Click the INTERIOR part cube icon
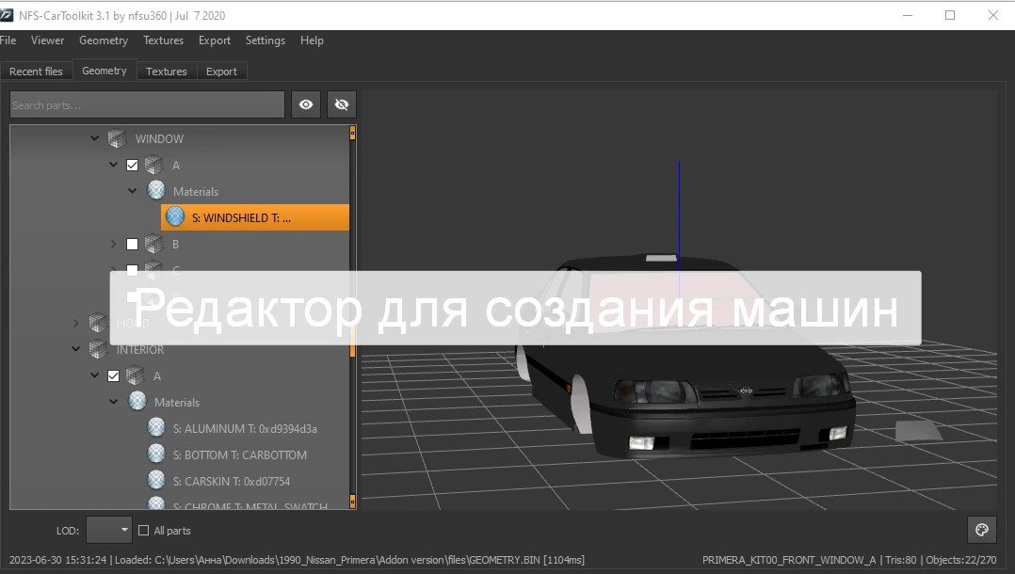This screenshot has height=574, width=1015. click(96, 349)
